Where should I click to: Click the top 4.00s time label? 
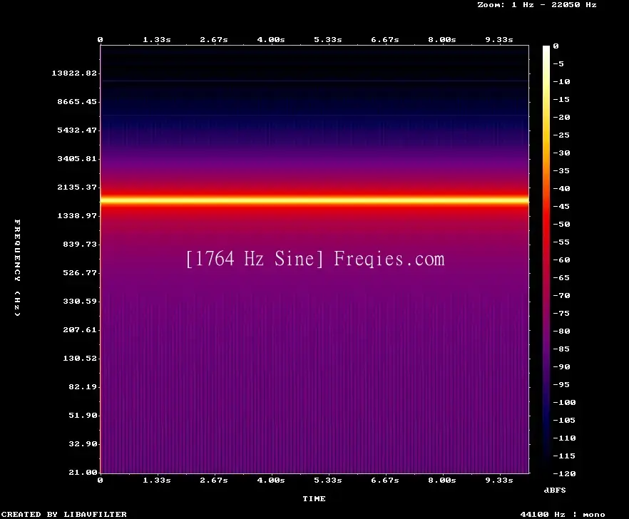click(x=271, y=40)
